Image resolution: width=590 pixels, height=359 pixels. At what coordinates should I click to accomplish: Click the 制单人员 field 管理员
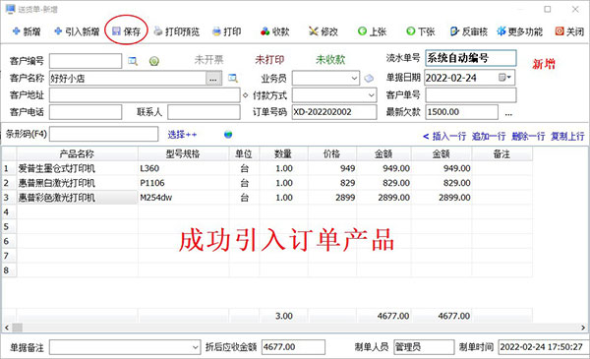424,347
